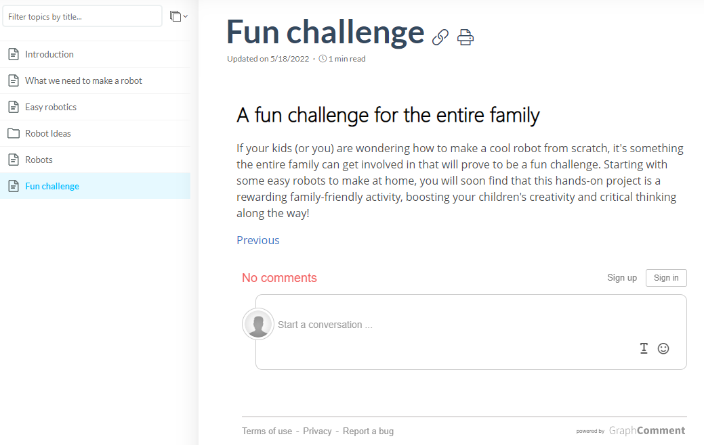704x445 pixels.
Task: Click the document icon next to Introduction
Action: click(x=12, y=53)
